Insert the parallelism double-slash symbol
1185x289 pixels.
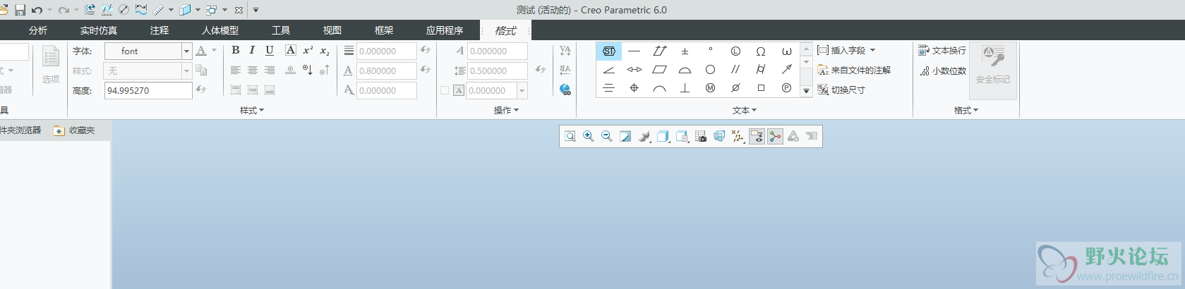(x=735, y=69)
